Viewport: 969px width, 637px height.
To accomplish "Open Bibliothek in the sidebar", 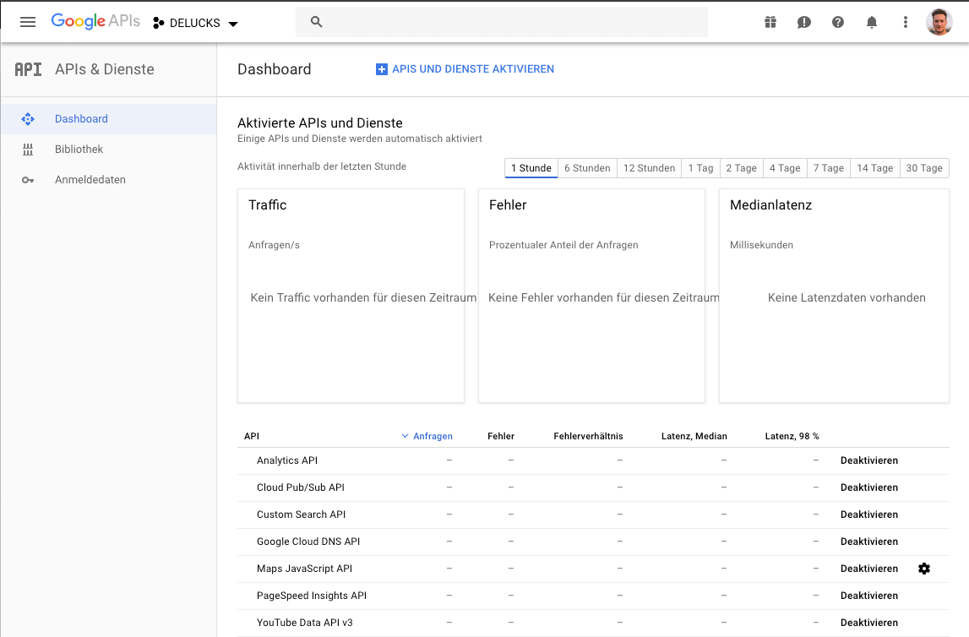I will (109, 149).
